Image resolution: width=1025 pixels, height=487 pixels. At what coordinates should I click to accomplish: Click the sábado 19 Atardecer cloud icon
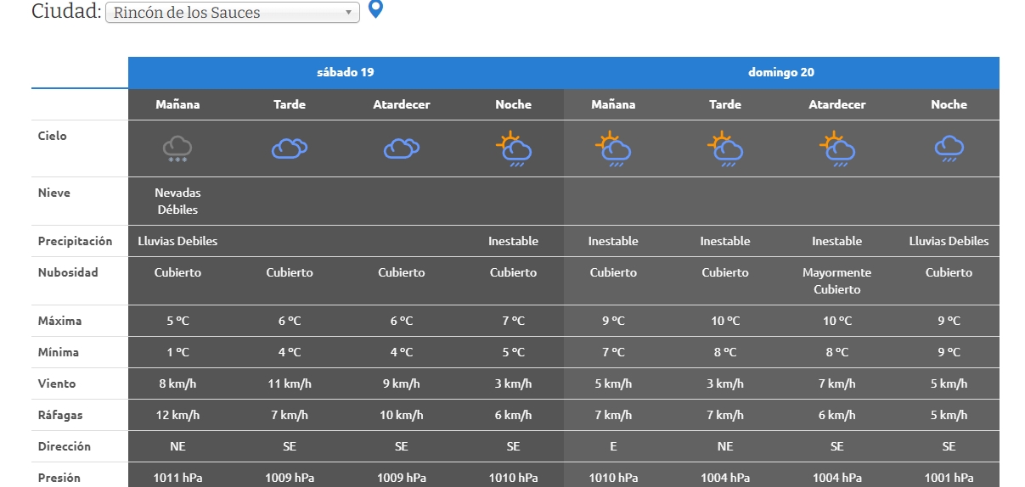402,148
